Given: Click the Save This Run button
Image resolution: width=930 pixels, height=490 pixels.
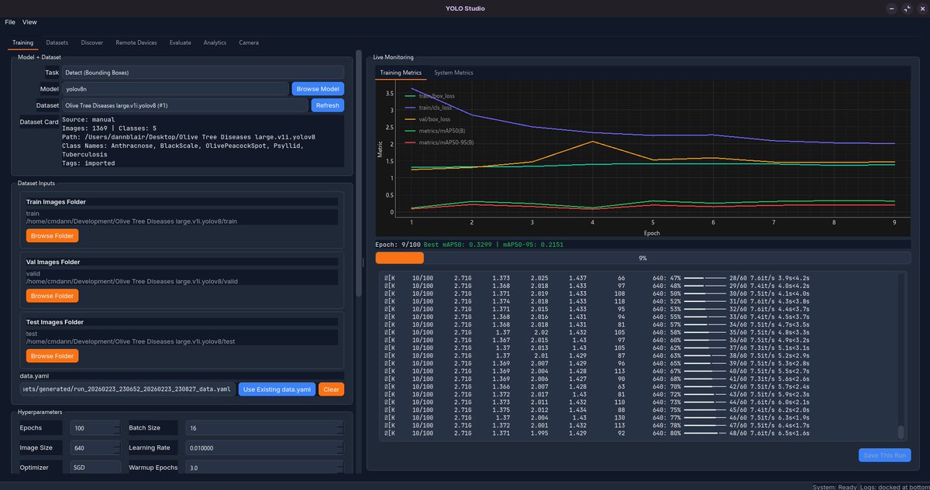Looking at the screenshot, I should [884, 455].
